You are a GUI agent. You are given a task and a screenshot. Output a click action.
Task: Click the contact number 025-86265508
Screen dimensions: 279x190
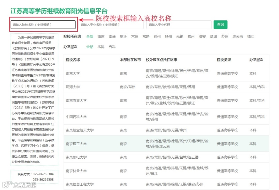(x=43, y=179)
